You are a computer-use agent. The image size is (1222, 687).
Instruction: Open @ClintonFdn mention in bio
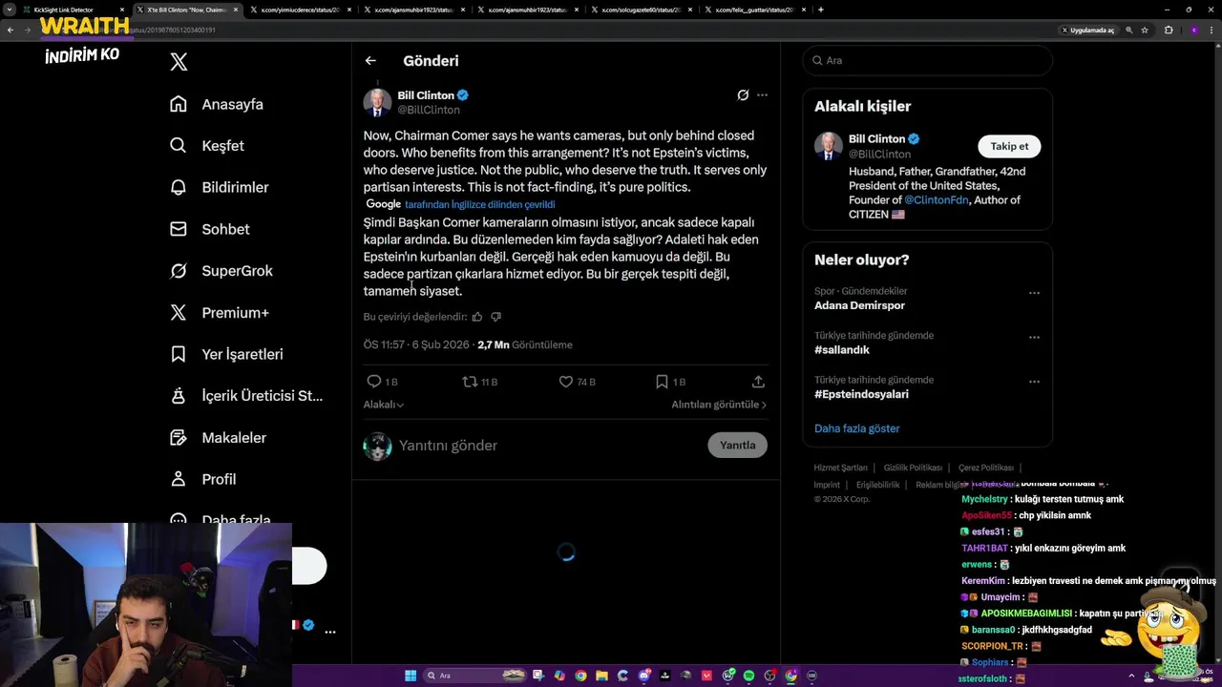tap(937, 200)
